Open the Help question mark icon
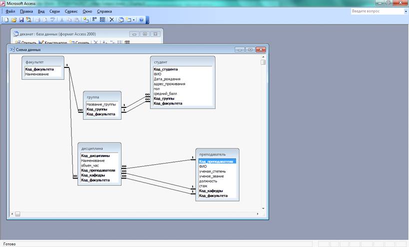The image size is (409, 247). pos(141,20)
